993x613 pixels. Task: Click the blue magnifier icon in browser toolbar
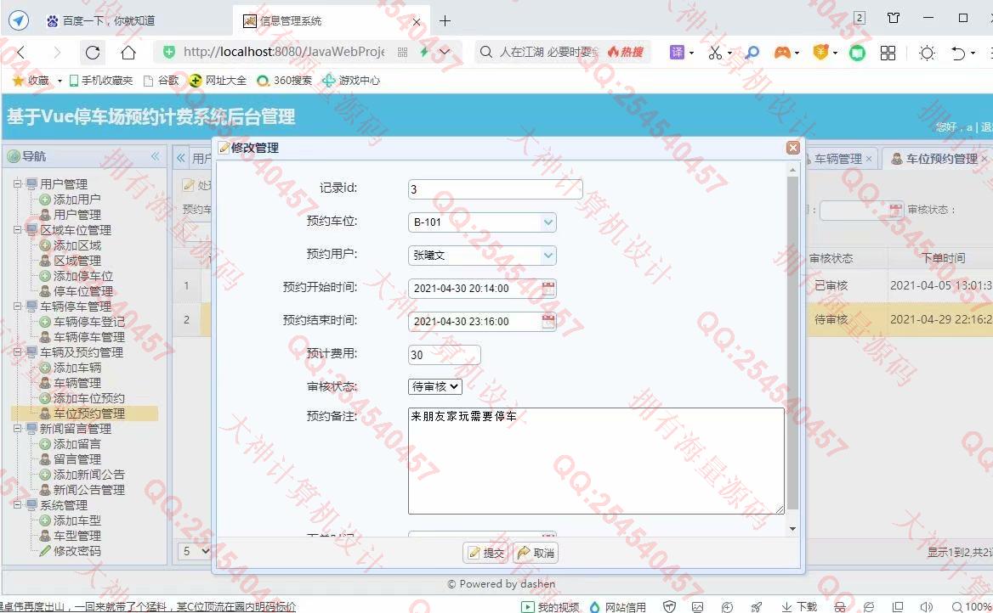point(752,53)
